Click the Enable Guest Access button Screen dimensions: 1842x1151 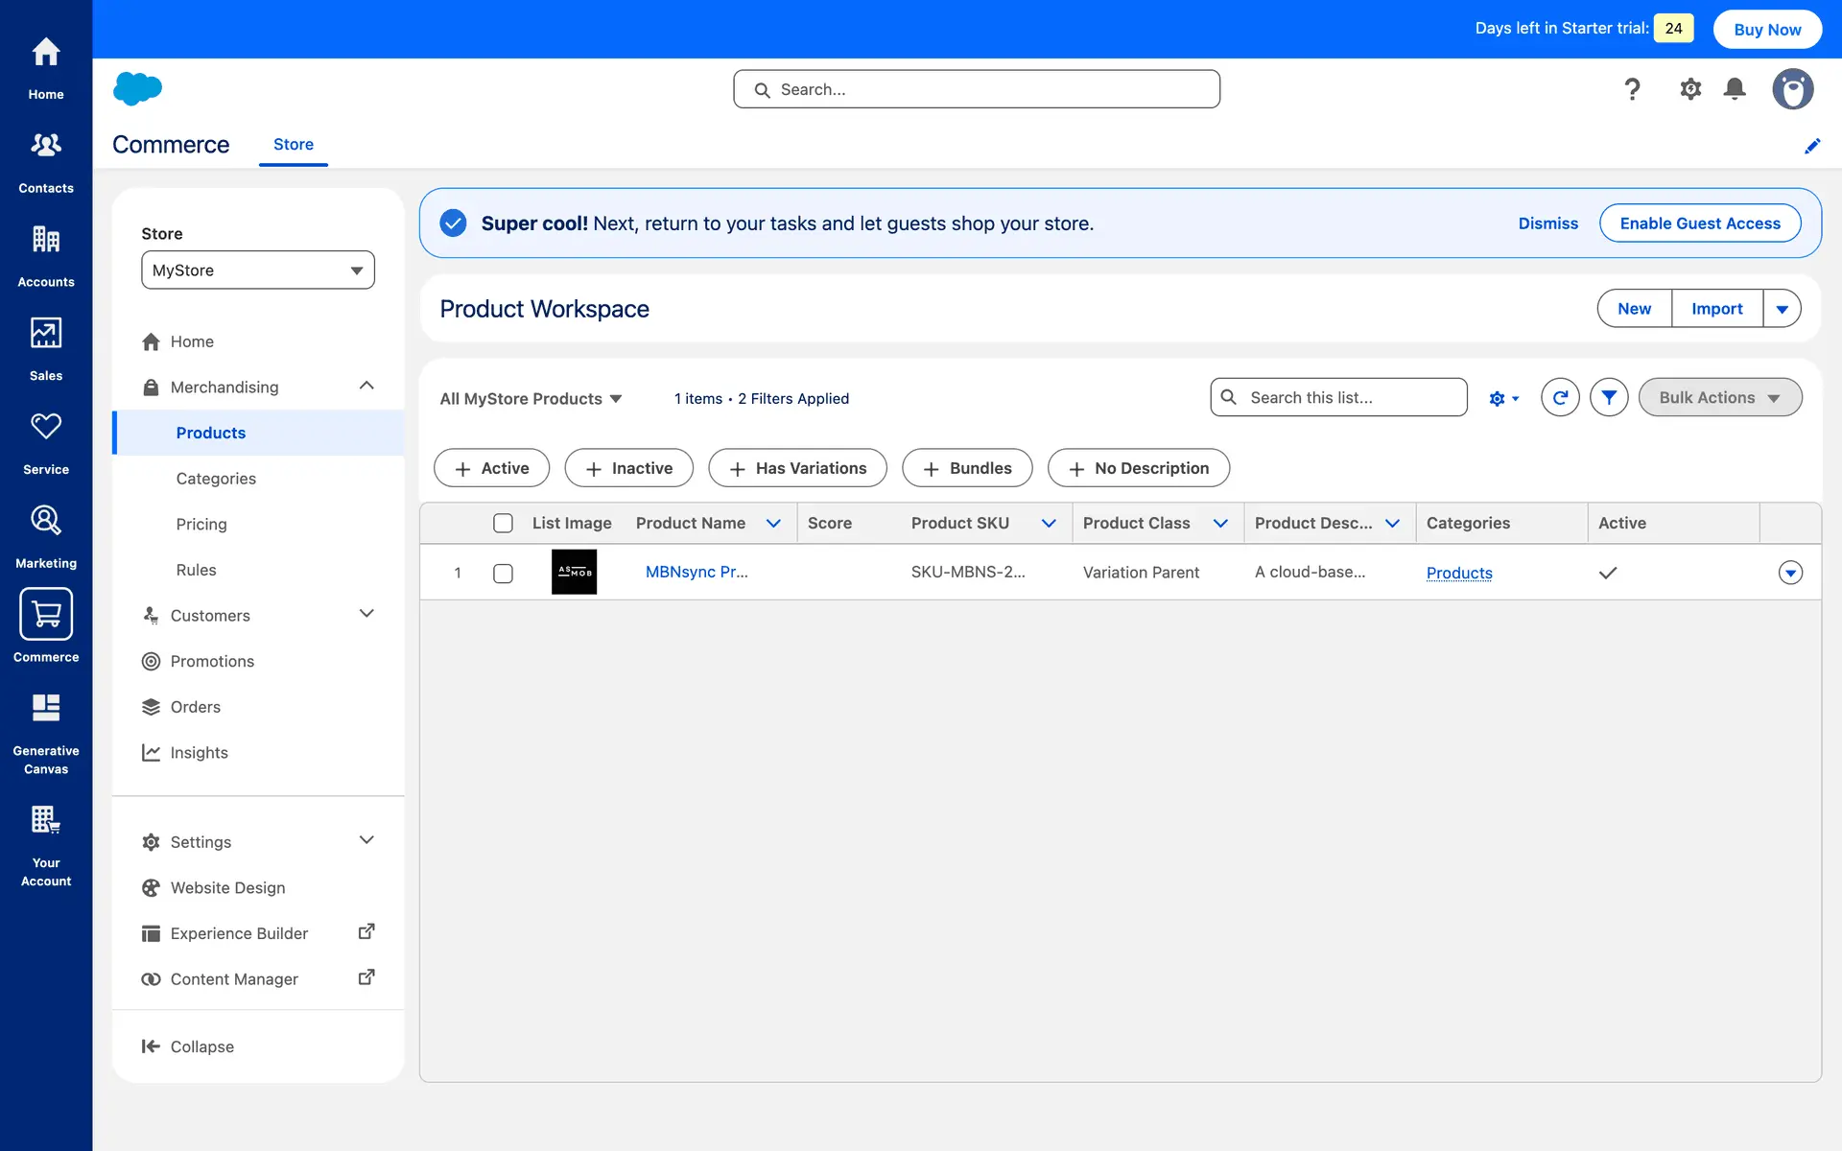[1699, 223]
